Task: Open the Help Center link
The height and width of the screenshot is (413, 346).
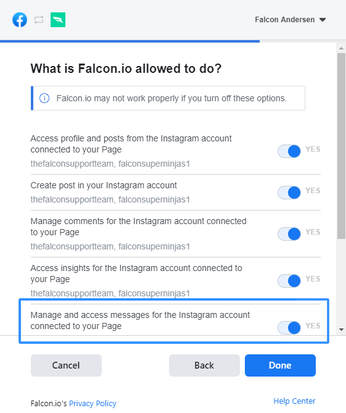Action: point(294,401)
